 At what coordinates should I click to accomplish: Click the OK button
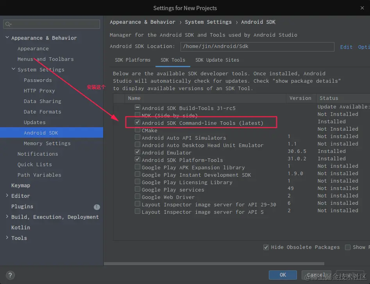282,275
